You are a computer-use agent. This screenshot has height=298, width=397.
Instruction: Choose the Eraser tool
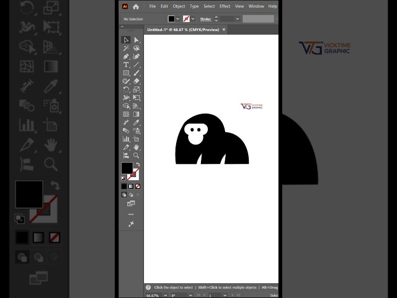point(136,81)
